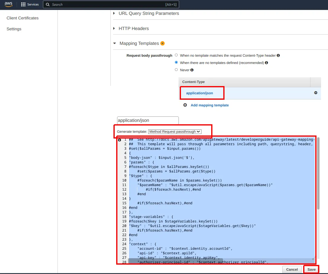Select passthrough when no templates defined

pos(176,62)
